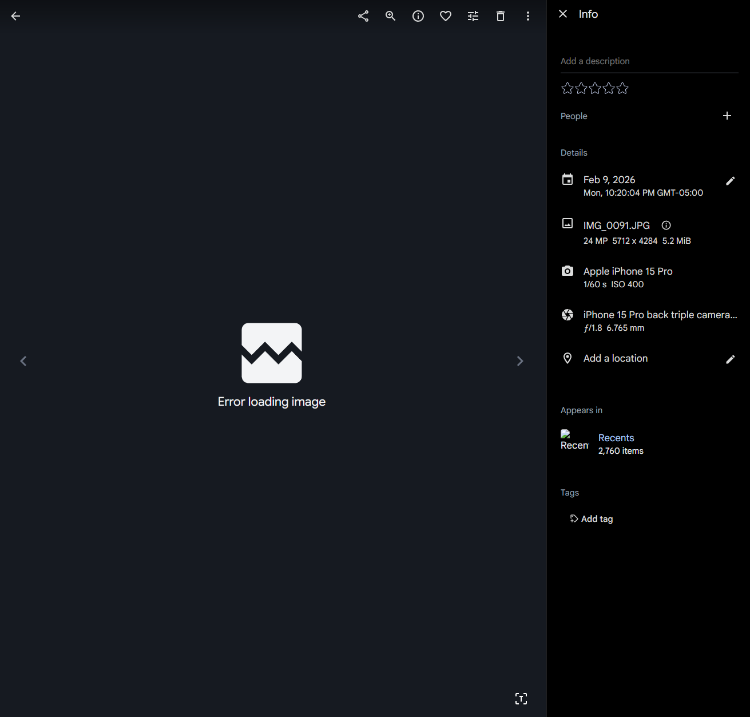Open the zoom tool
750x717 pixels.
click(x=390, y=15)
